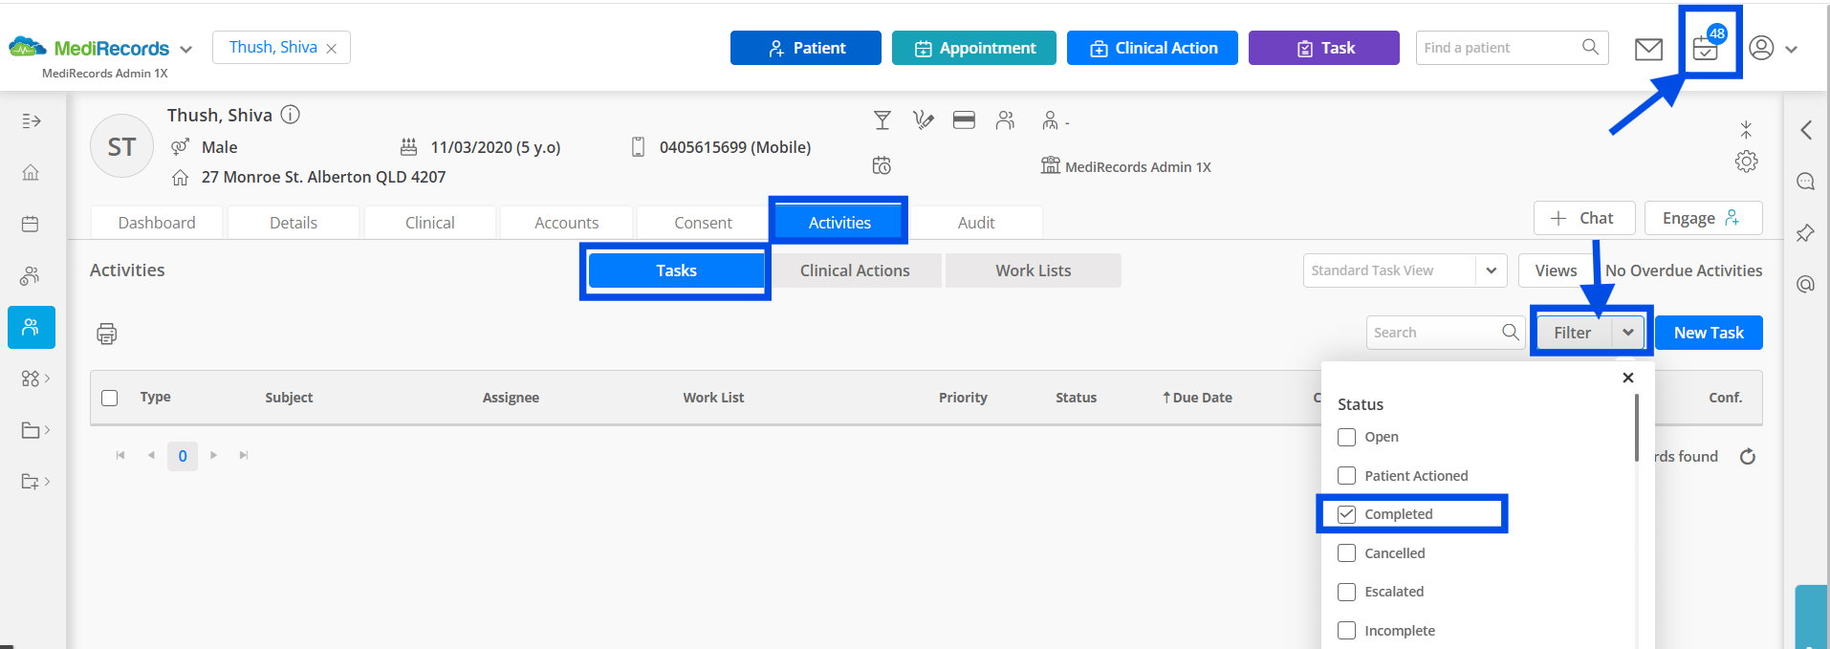The width and height of the screenshot is (1830, 649).
Task: Click the New Task button
Action: 1709,333
